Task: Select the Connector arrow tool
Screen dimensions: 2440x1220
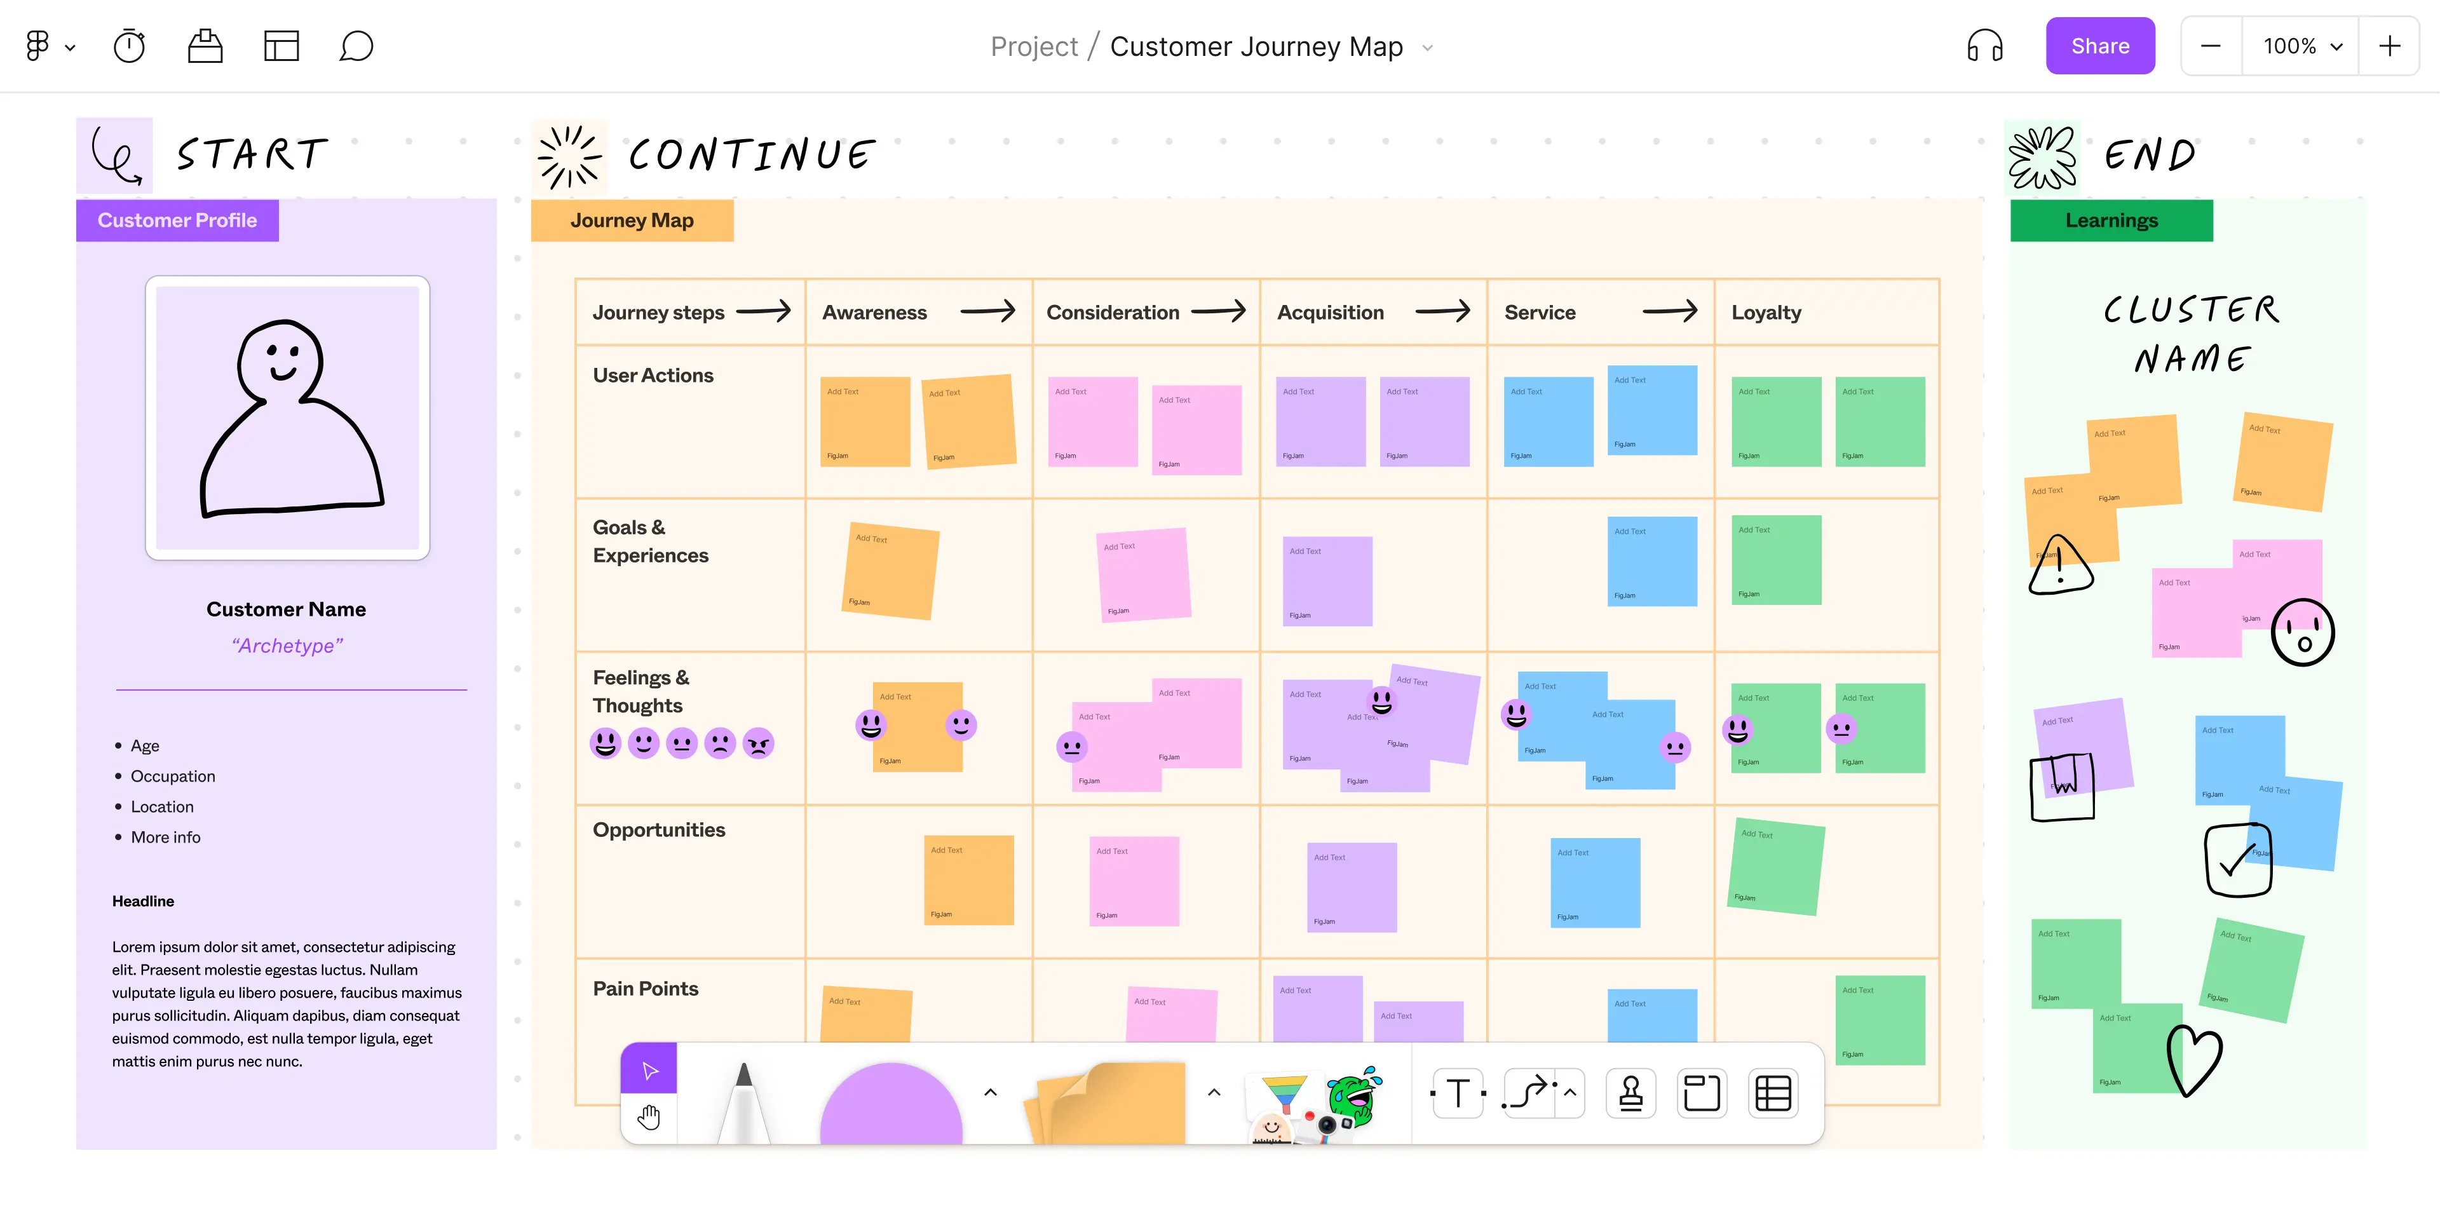Action: tap(1529, 1093)
